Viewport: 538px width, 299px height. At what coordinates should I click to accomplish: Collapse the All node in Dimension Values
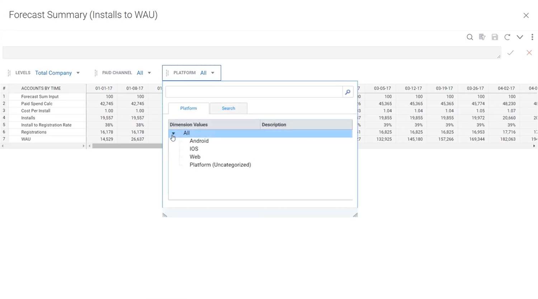173,133
